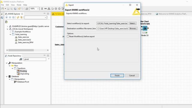Click Finish in the Export dialog

pyautogui.click(x=117, y=76)
